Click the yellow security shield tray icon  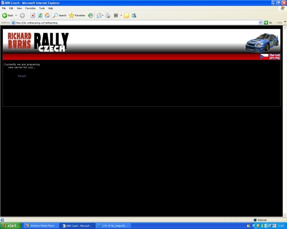point(258,226)
